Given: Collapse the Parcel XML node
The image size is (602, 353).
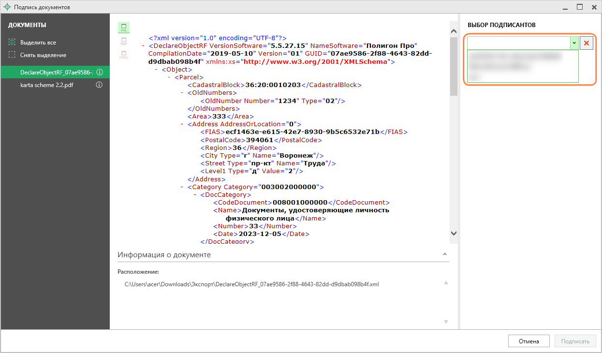Looking at the screenshot, I should (169, 77).
